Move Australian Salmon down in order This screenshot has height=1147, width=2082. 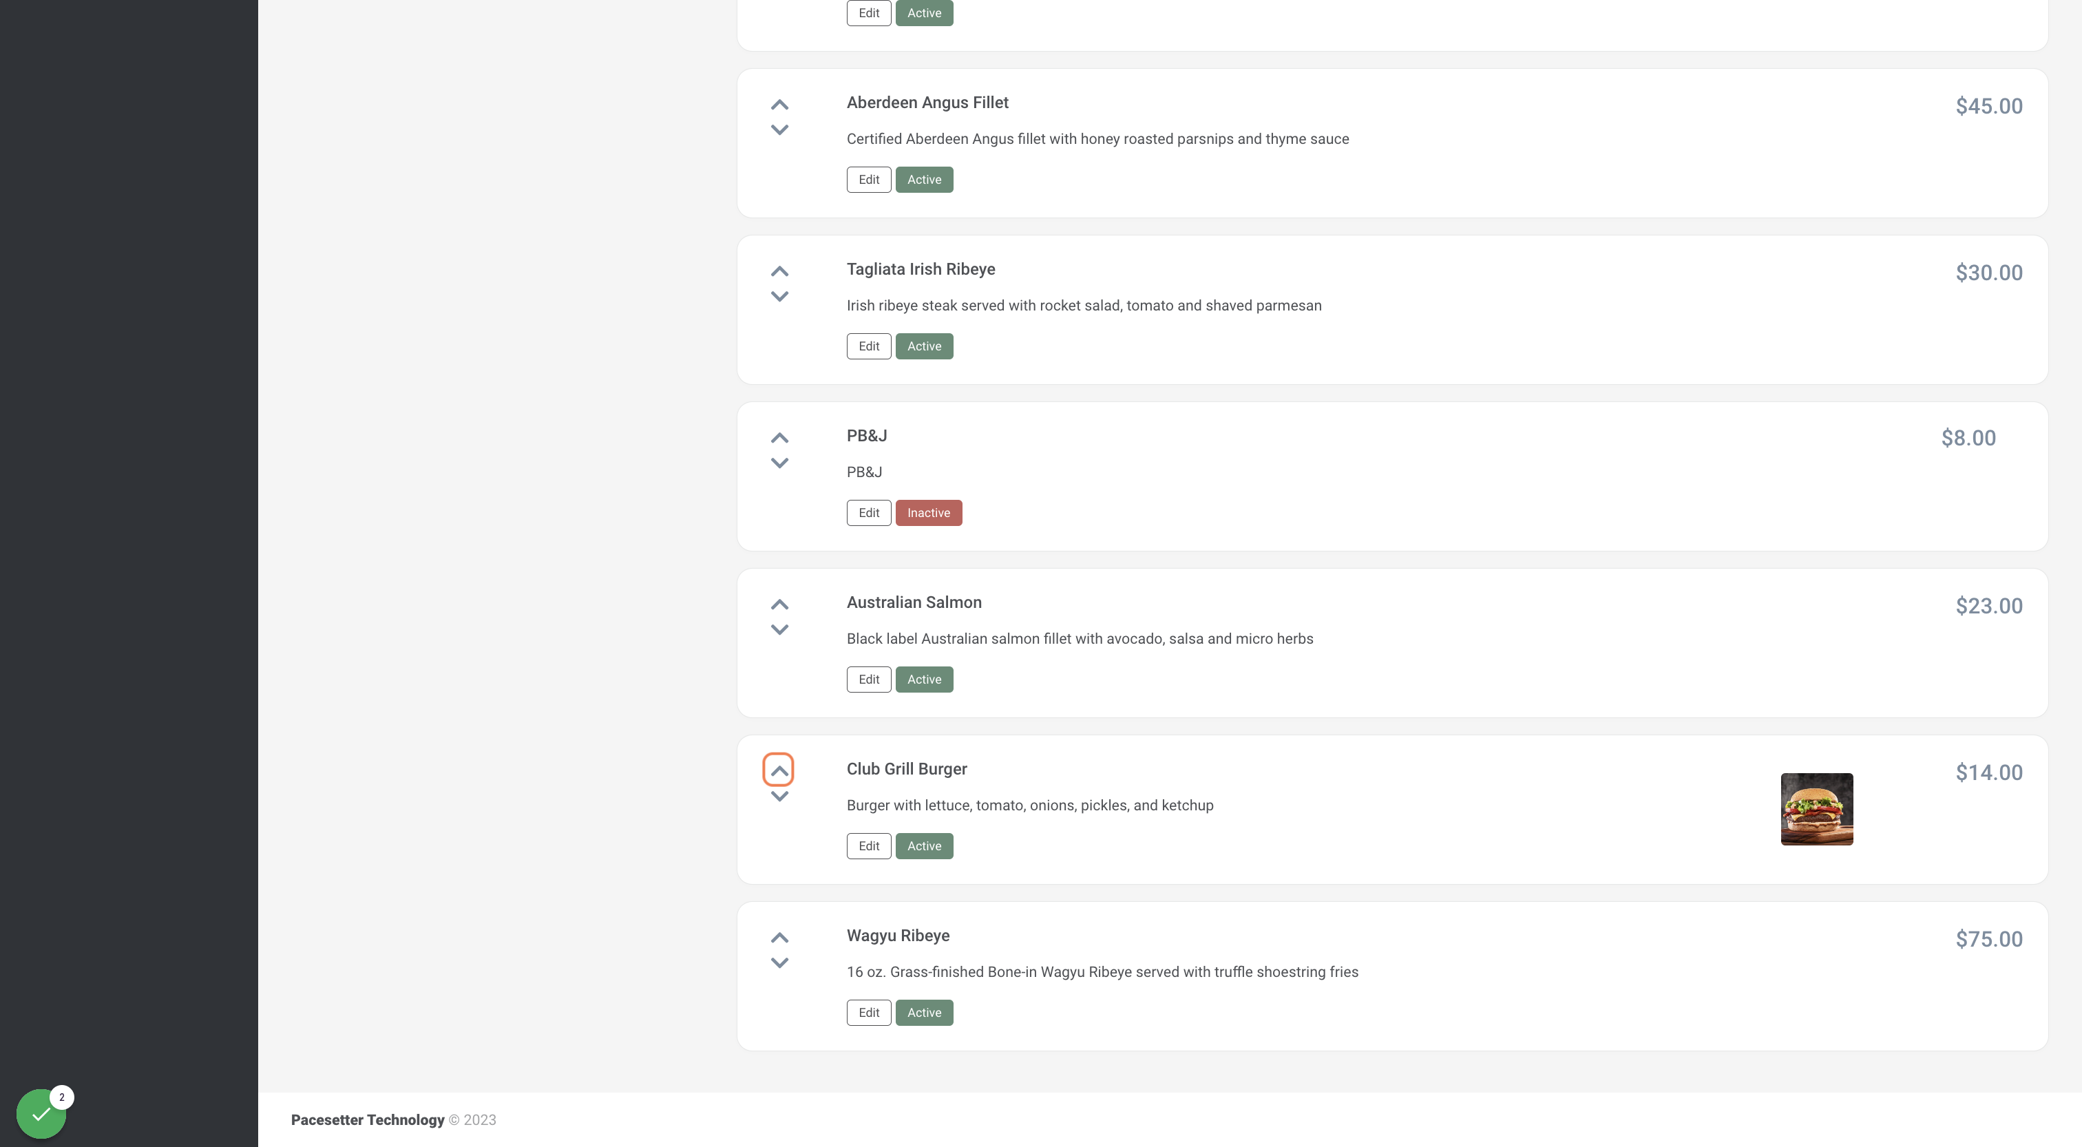tap(779, 630)
